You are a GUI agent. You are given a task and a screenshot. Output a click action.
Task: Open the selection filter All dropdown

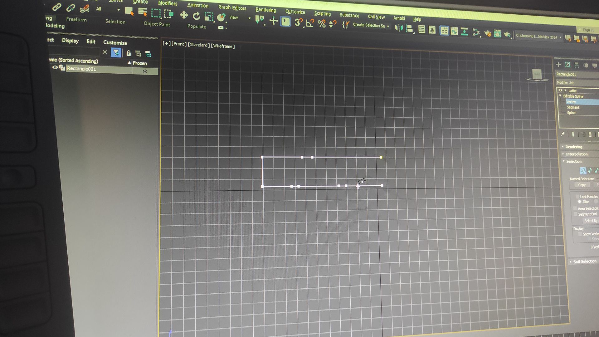108,9
